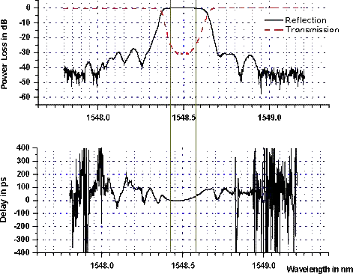
Task: Click the 1548.0 tick label on lower chart
Action: coord(102,266)
